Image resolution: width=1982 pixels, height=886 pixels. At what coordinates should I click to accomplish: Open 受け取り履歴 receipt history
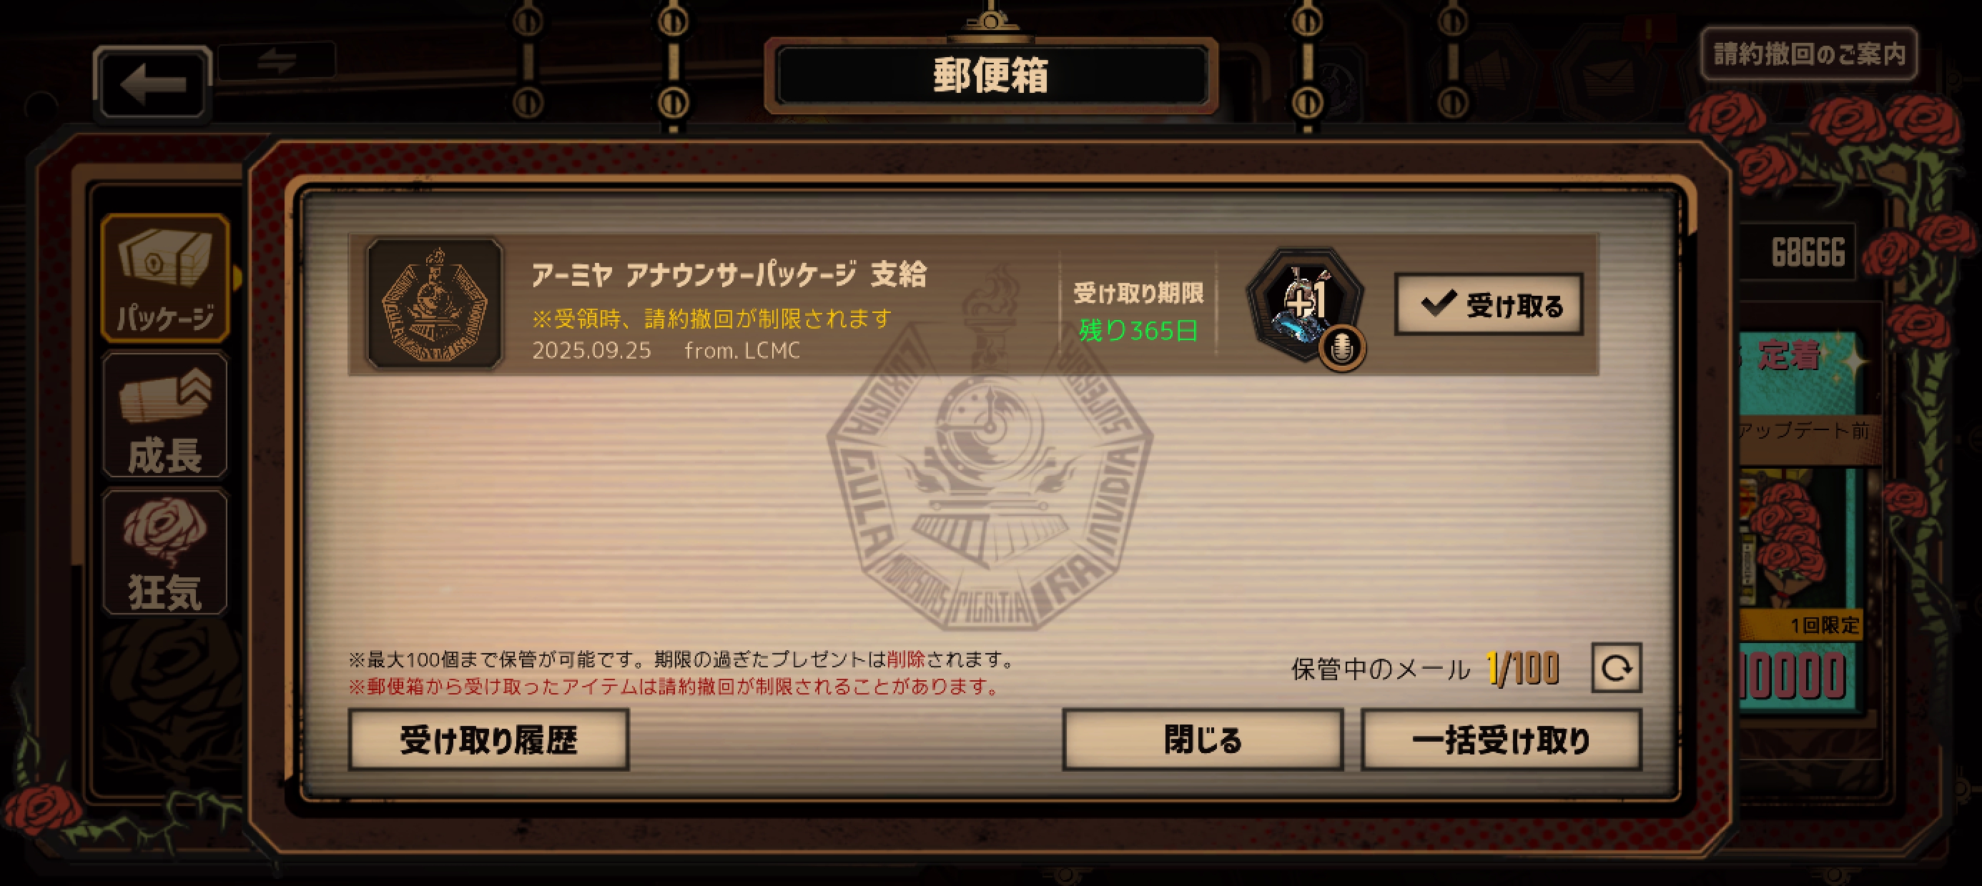point(488,740)
